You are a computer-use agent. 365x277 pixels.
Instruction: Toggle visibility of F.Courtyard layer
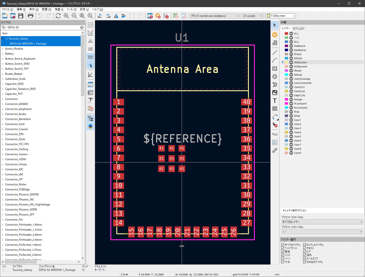291,103
